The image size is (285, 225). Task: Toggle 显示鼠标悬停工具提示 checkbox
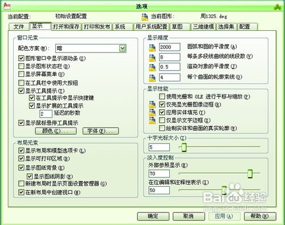tap(21, 123)
